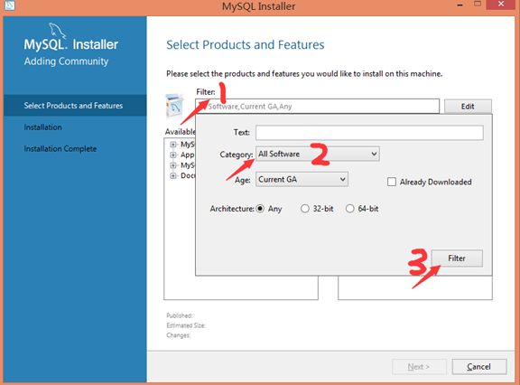Expand the App tree node
Image resolution: width=520 pixels, height=385 pixels.
click(173, 155)
